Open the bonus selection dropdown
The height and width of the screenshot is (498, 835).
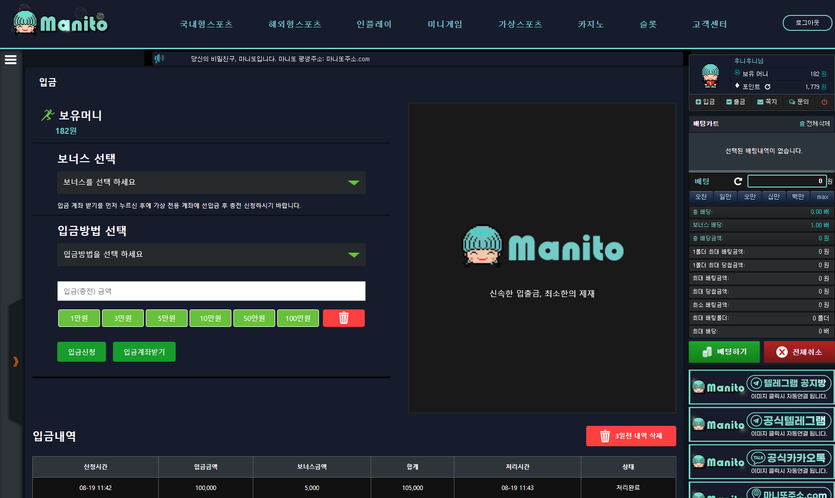coord(211,183)
